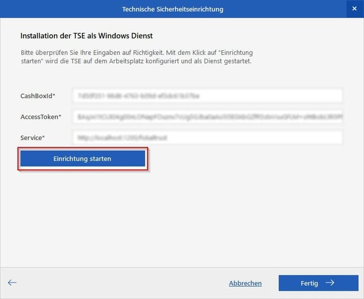Go back using the left arrow icon
This screenshot has height=299, width=364.
click(x=12, y=283)
